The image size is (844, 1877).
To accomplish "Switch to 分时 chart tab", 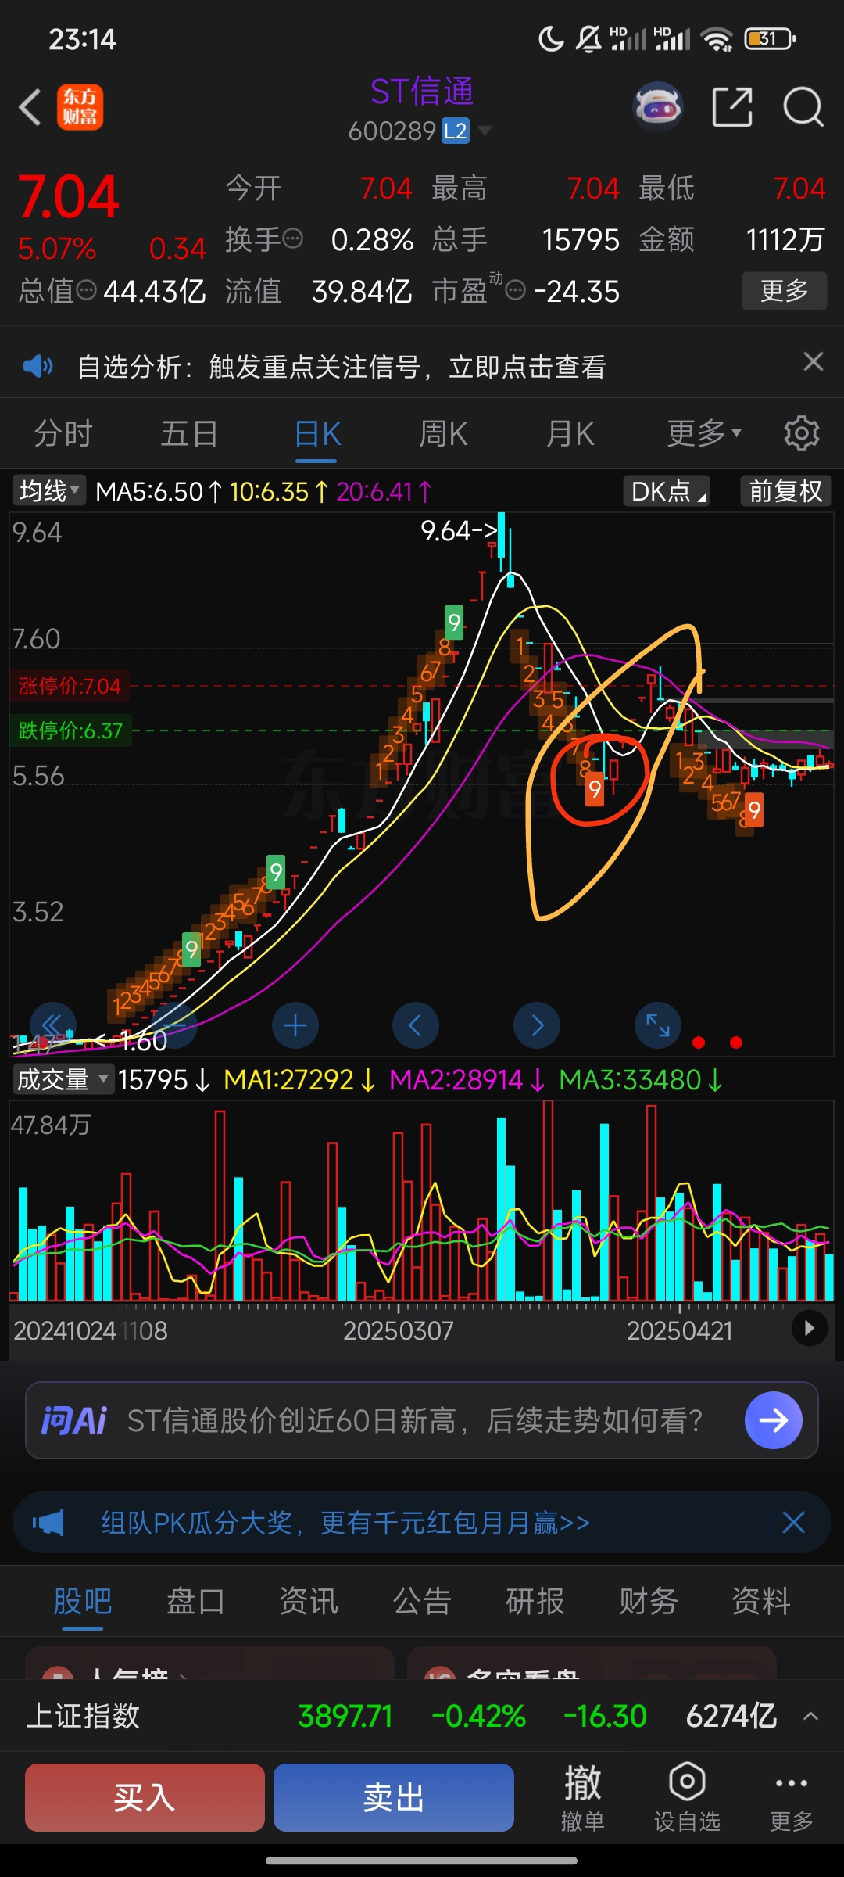I will (x=63, y=433).
